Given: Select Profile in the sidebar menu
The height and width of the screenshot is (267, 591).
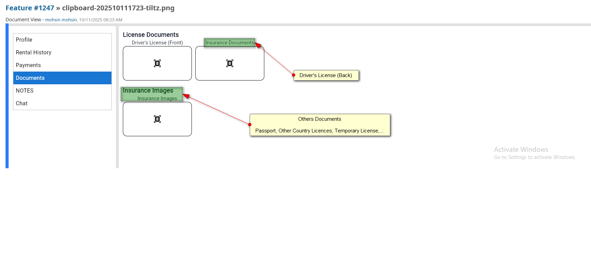Looking at the screenshot, I should point(24,40).
